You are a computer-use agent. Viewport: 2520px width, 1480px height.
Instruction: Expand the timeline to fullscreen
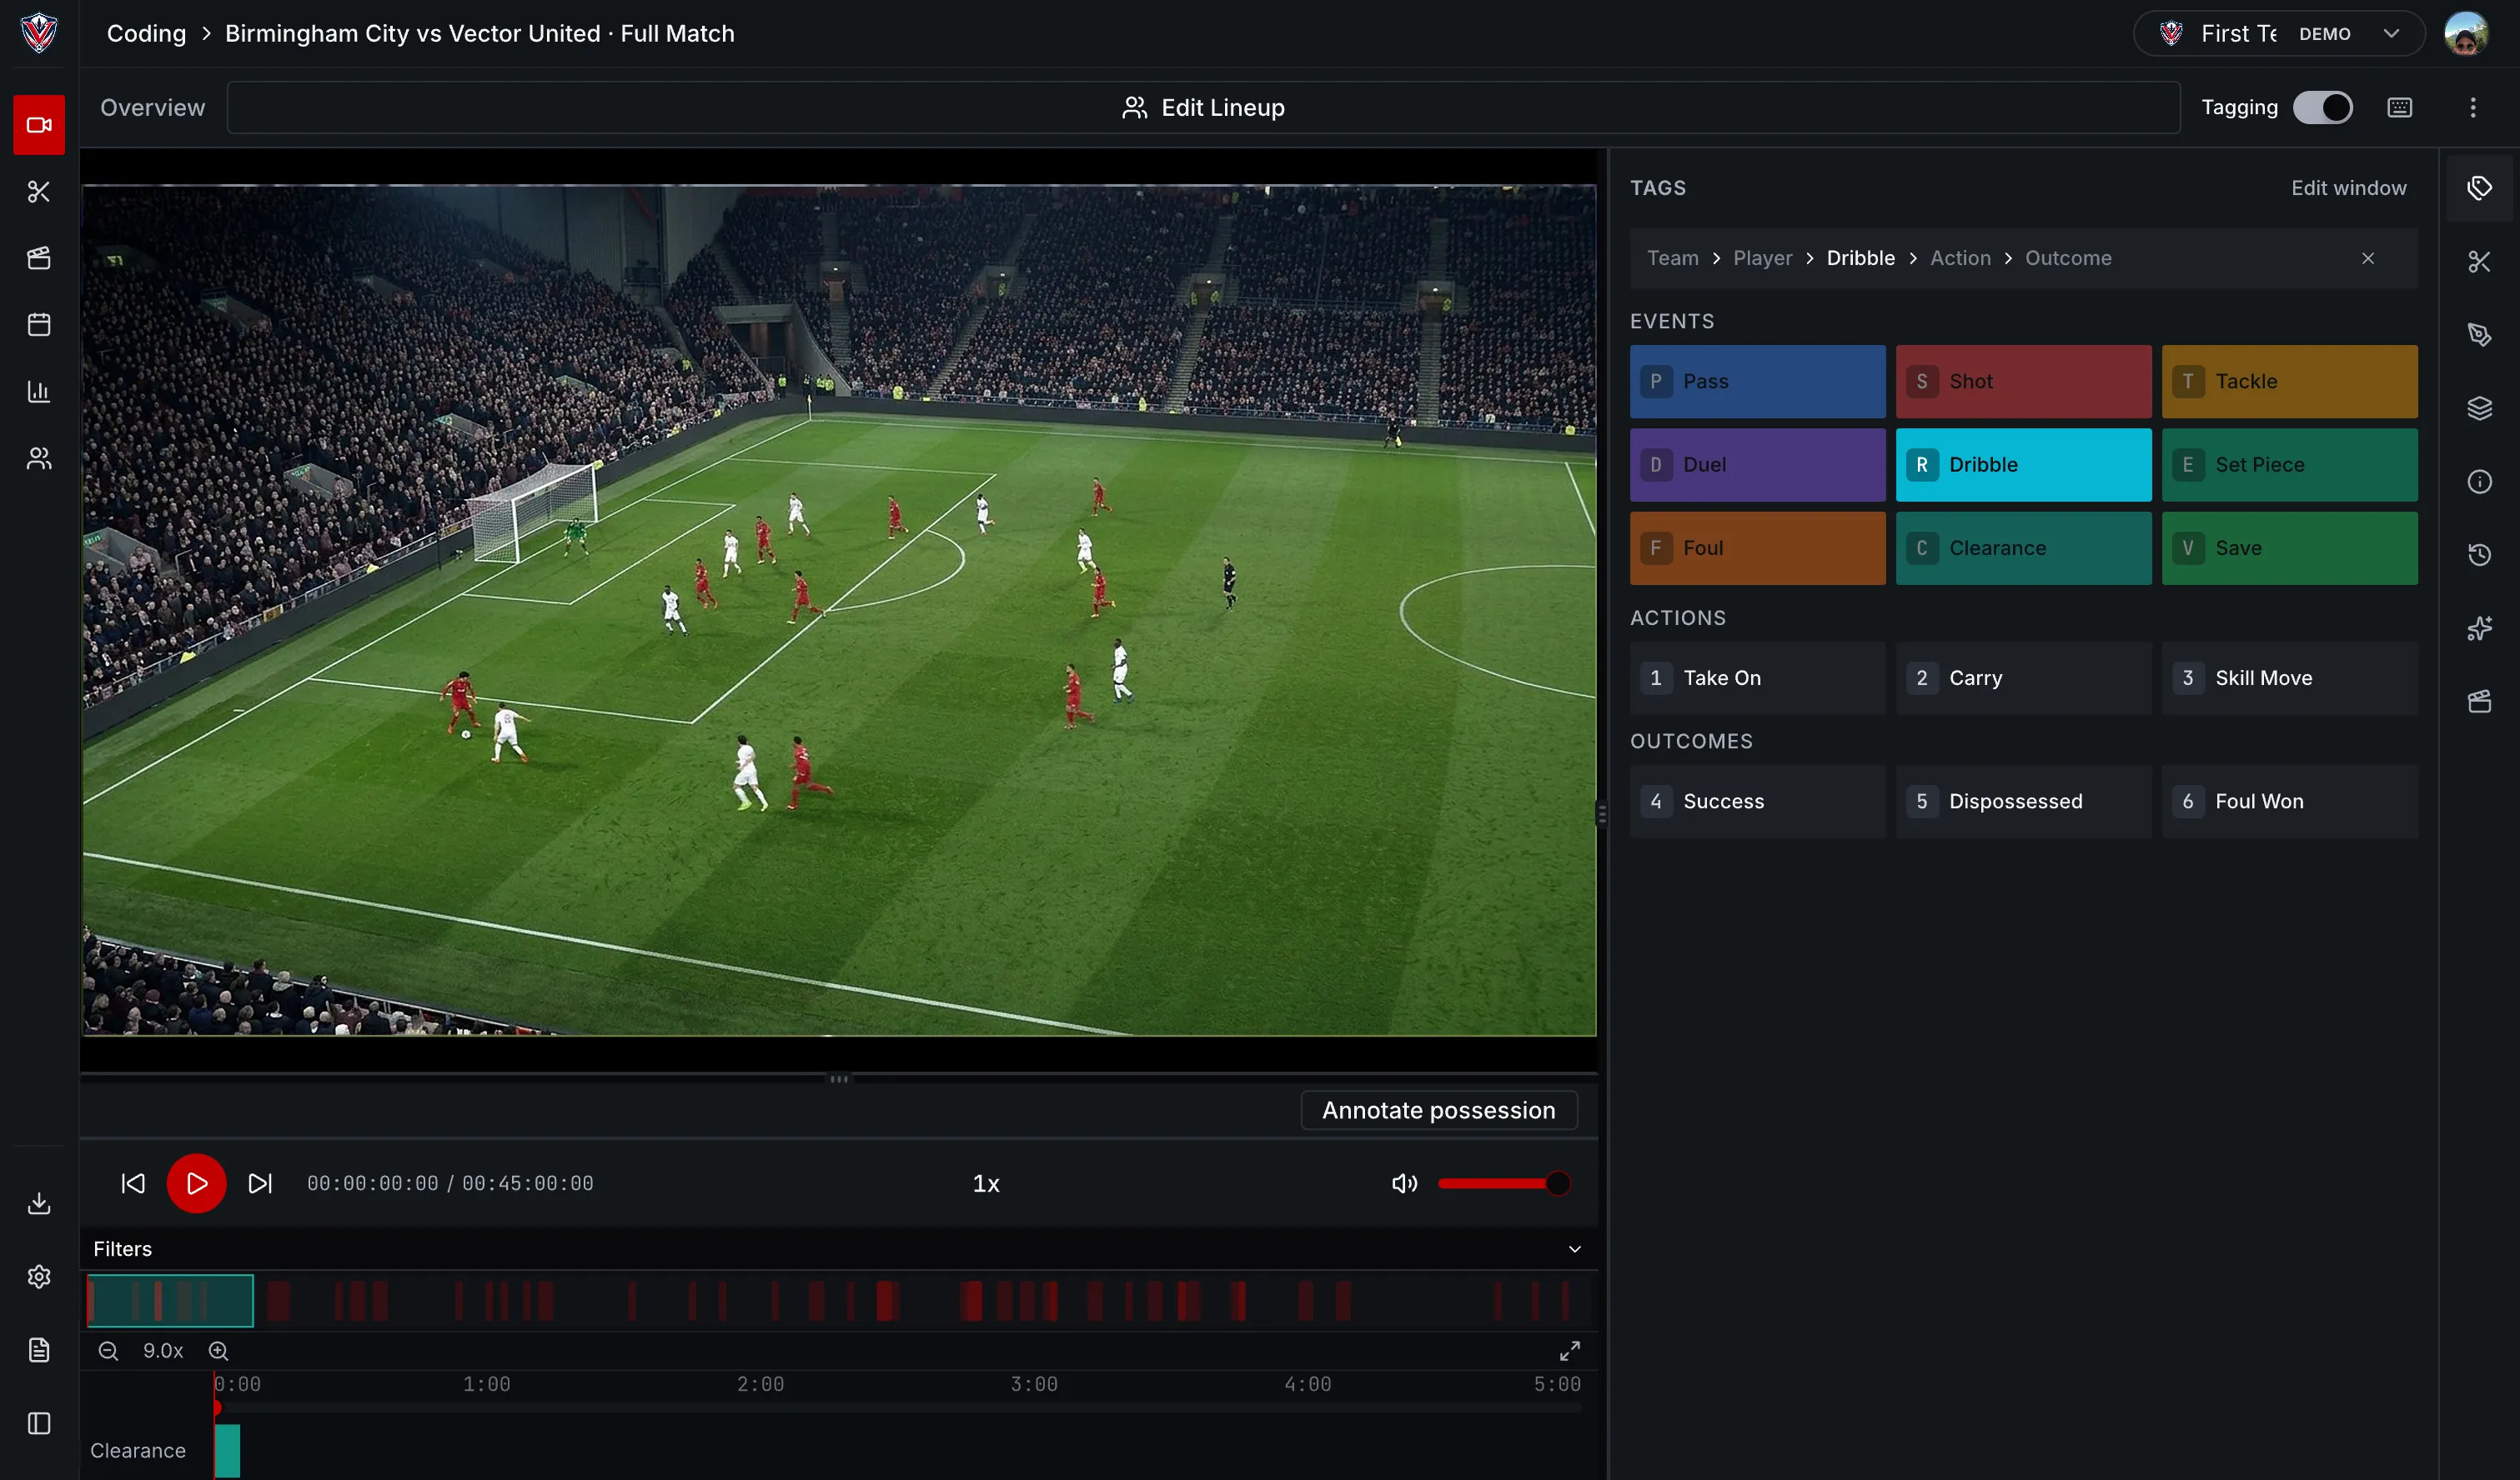(x=1570, y=1351)
